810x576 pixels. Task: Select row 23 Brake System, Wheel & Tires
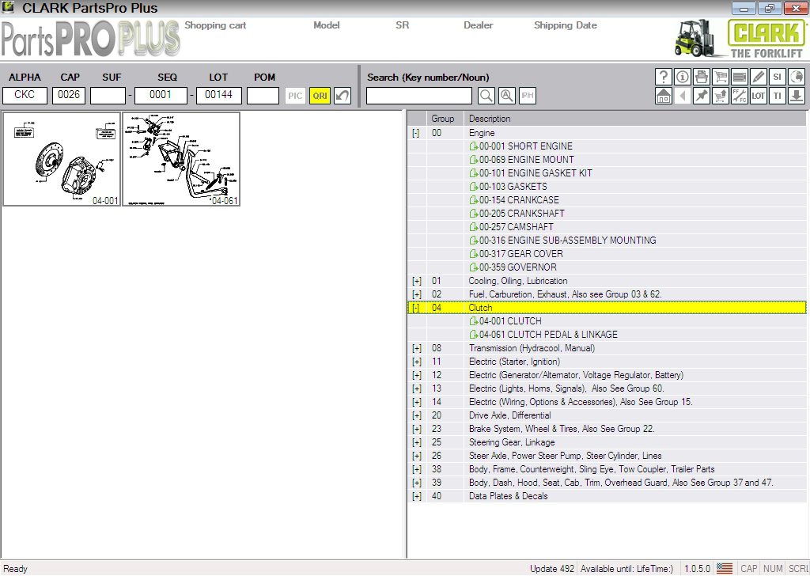pyautogui.click(x=607, y=429)
